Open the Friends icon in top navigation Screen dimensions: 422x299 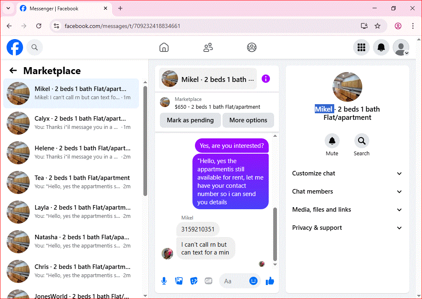(208, 47)
